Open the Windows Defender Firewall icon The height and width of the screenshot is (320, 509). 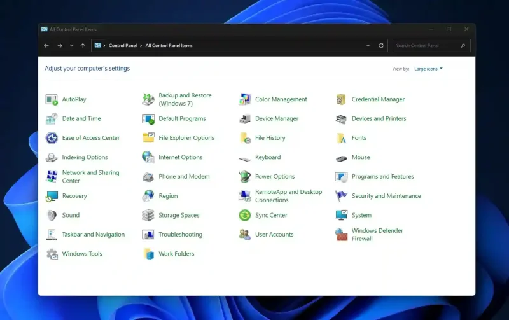pos(341,235)
